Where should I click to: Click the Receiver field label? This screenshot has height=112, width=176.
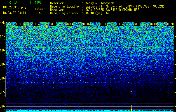57,10
